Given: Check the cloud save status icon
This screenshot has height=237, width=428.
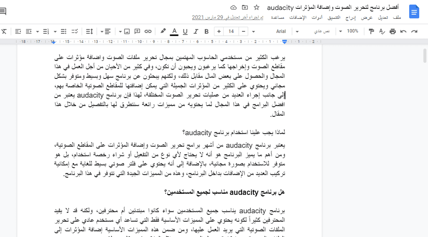Looking at the screenshot, I should point(233,8).
